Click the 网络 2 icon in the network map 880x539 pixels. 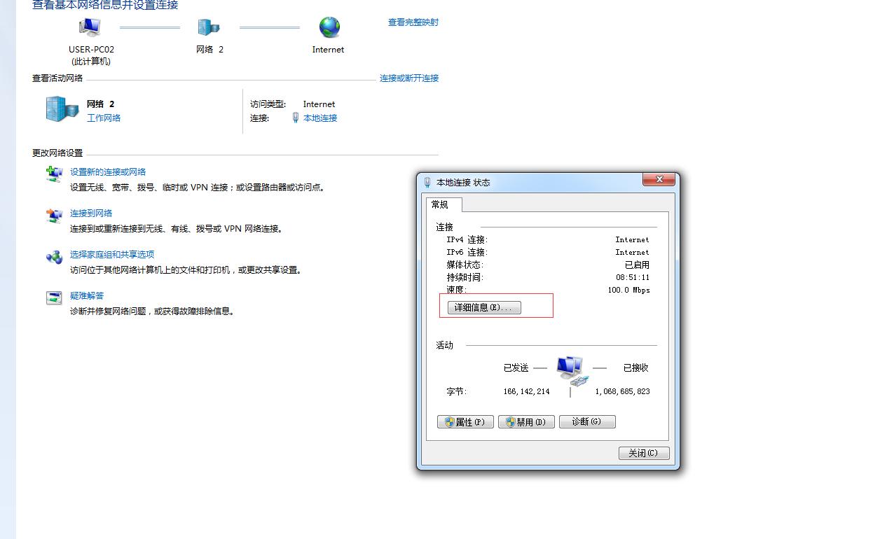click(209, 27)
